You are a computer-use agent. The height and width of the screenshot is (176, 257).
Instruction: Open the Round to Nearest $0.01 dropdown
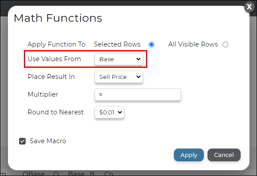tap(109, 112)
